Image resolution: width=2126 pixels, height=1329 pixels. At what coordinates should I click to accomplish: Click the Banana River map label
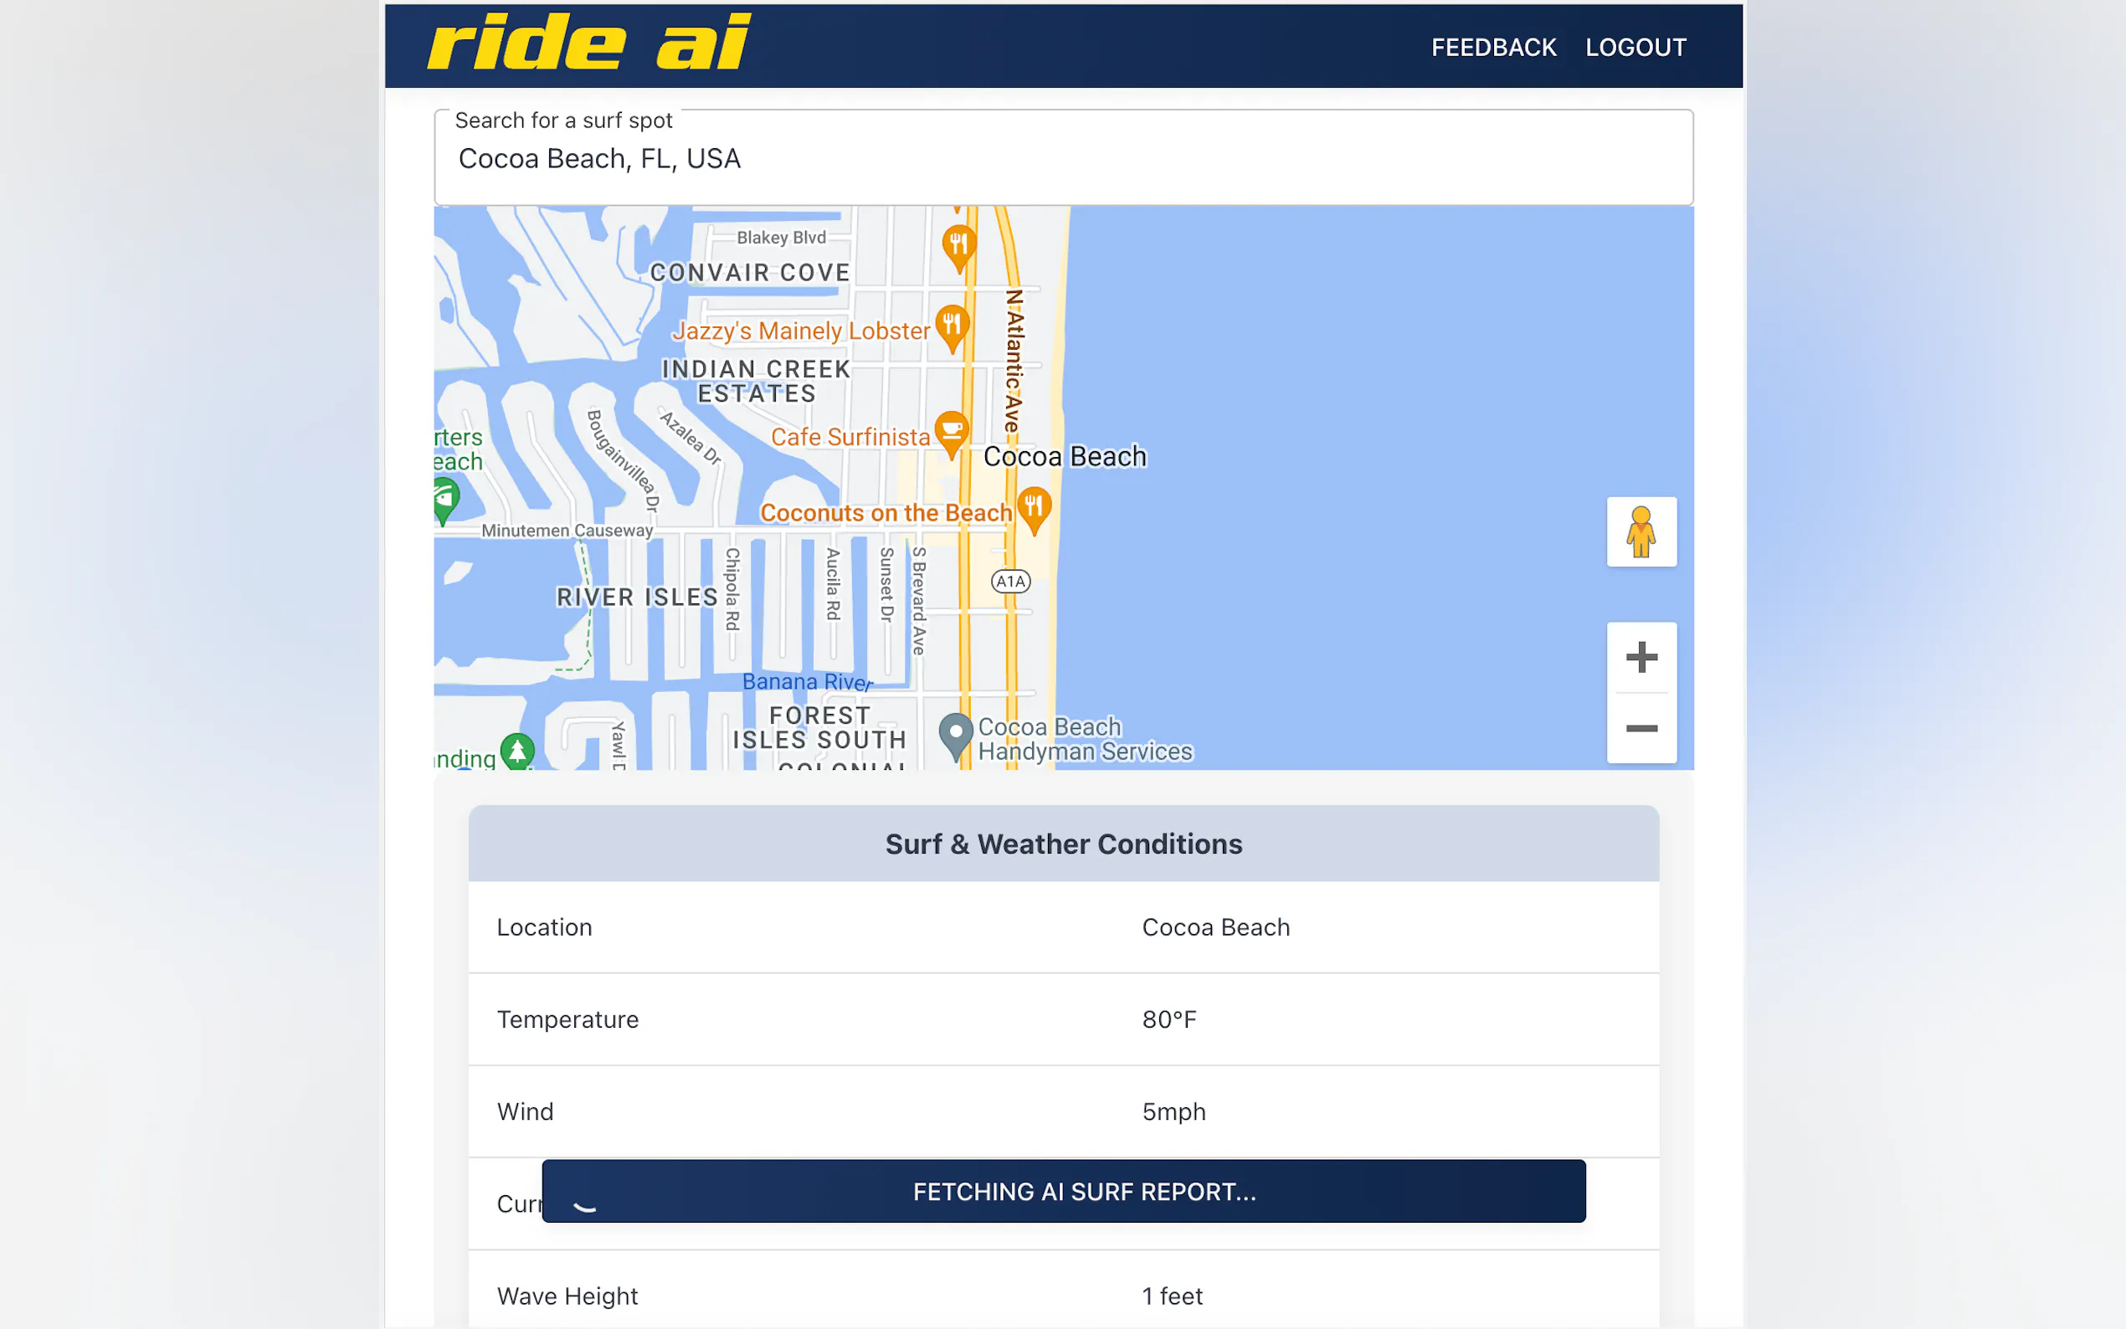click(x=807, y=681)
